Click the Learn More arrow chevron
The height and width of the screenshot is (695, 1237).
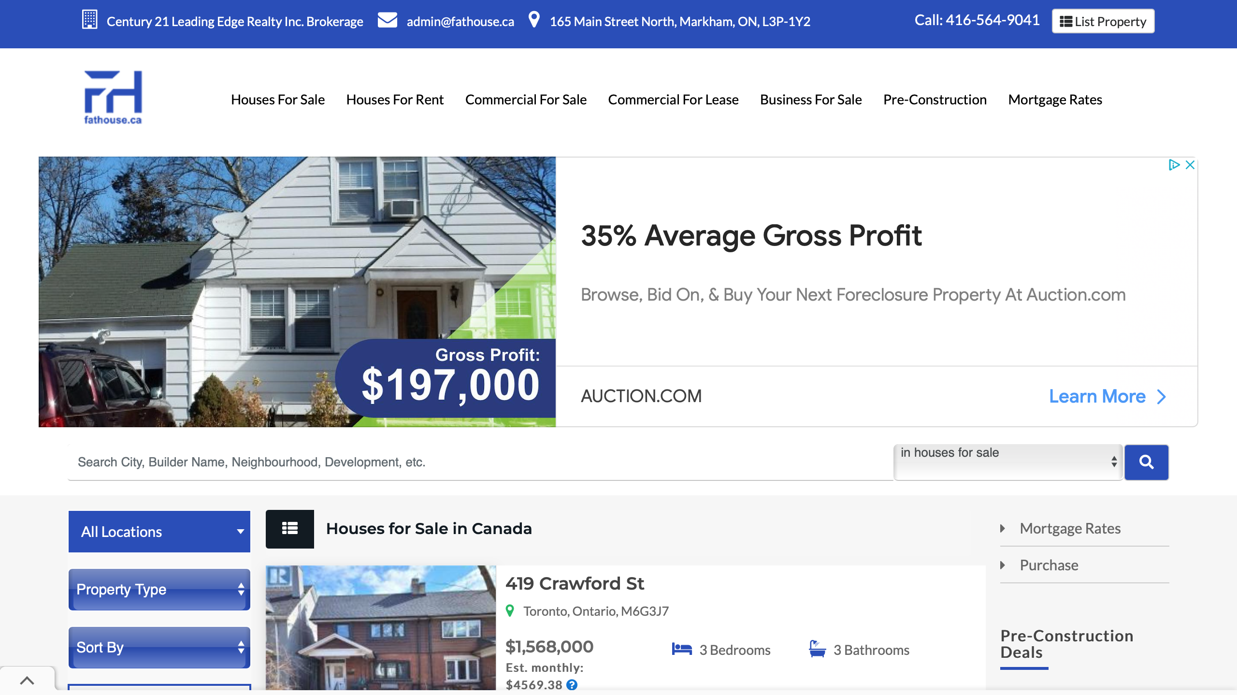(x=1162, y=397)
